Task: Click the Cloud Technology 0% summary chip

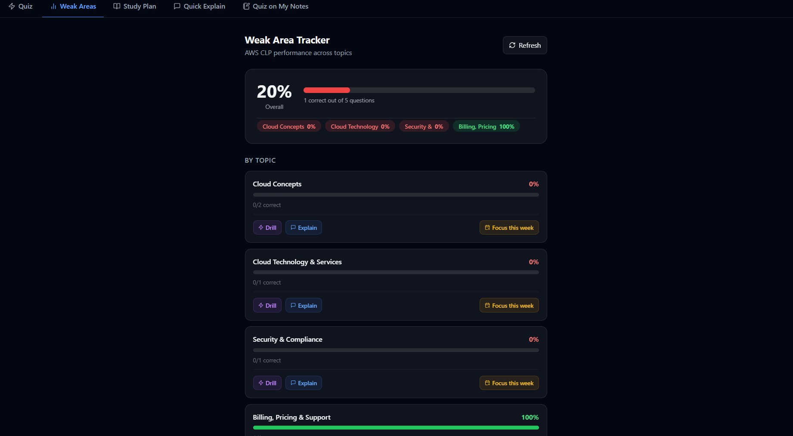Action: [360, 127]
